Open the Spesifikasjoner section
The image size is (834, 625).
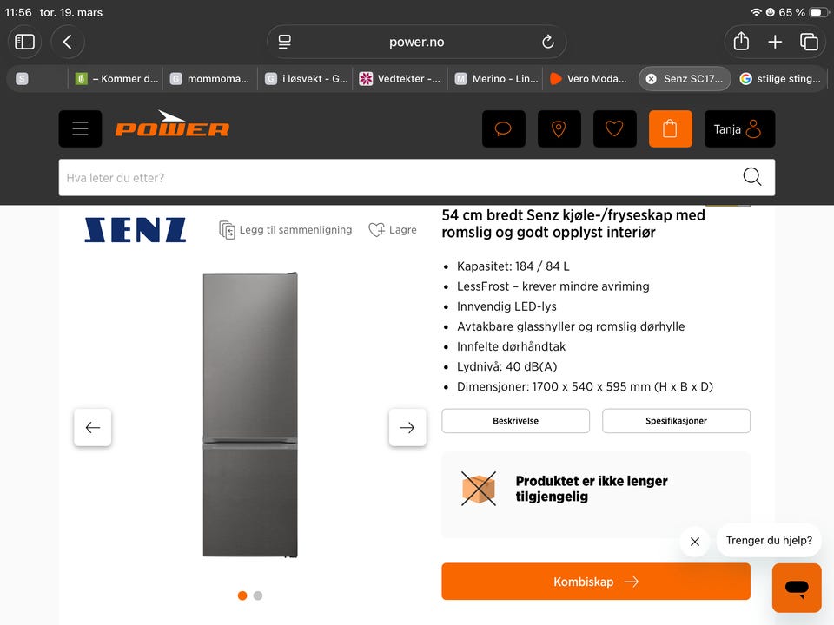(x=676, y=421)
